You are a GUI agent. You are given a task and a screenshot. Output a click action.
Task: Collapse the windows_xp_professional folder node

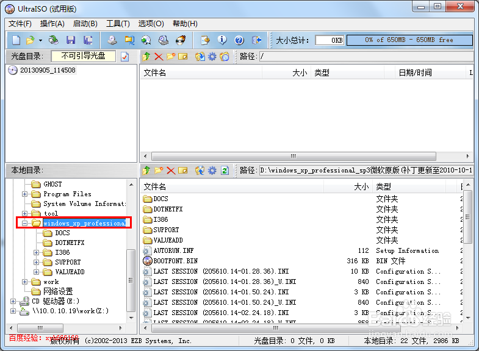pos(24,223)
